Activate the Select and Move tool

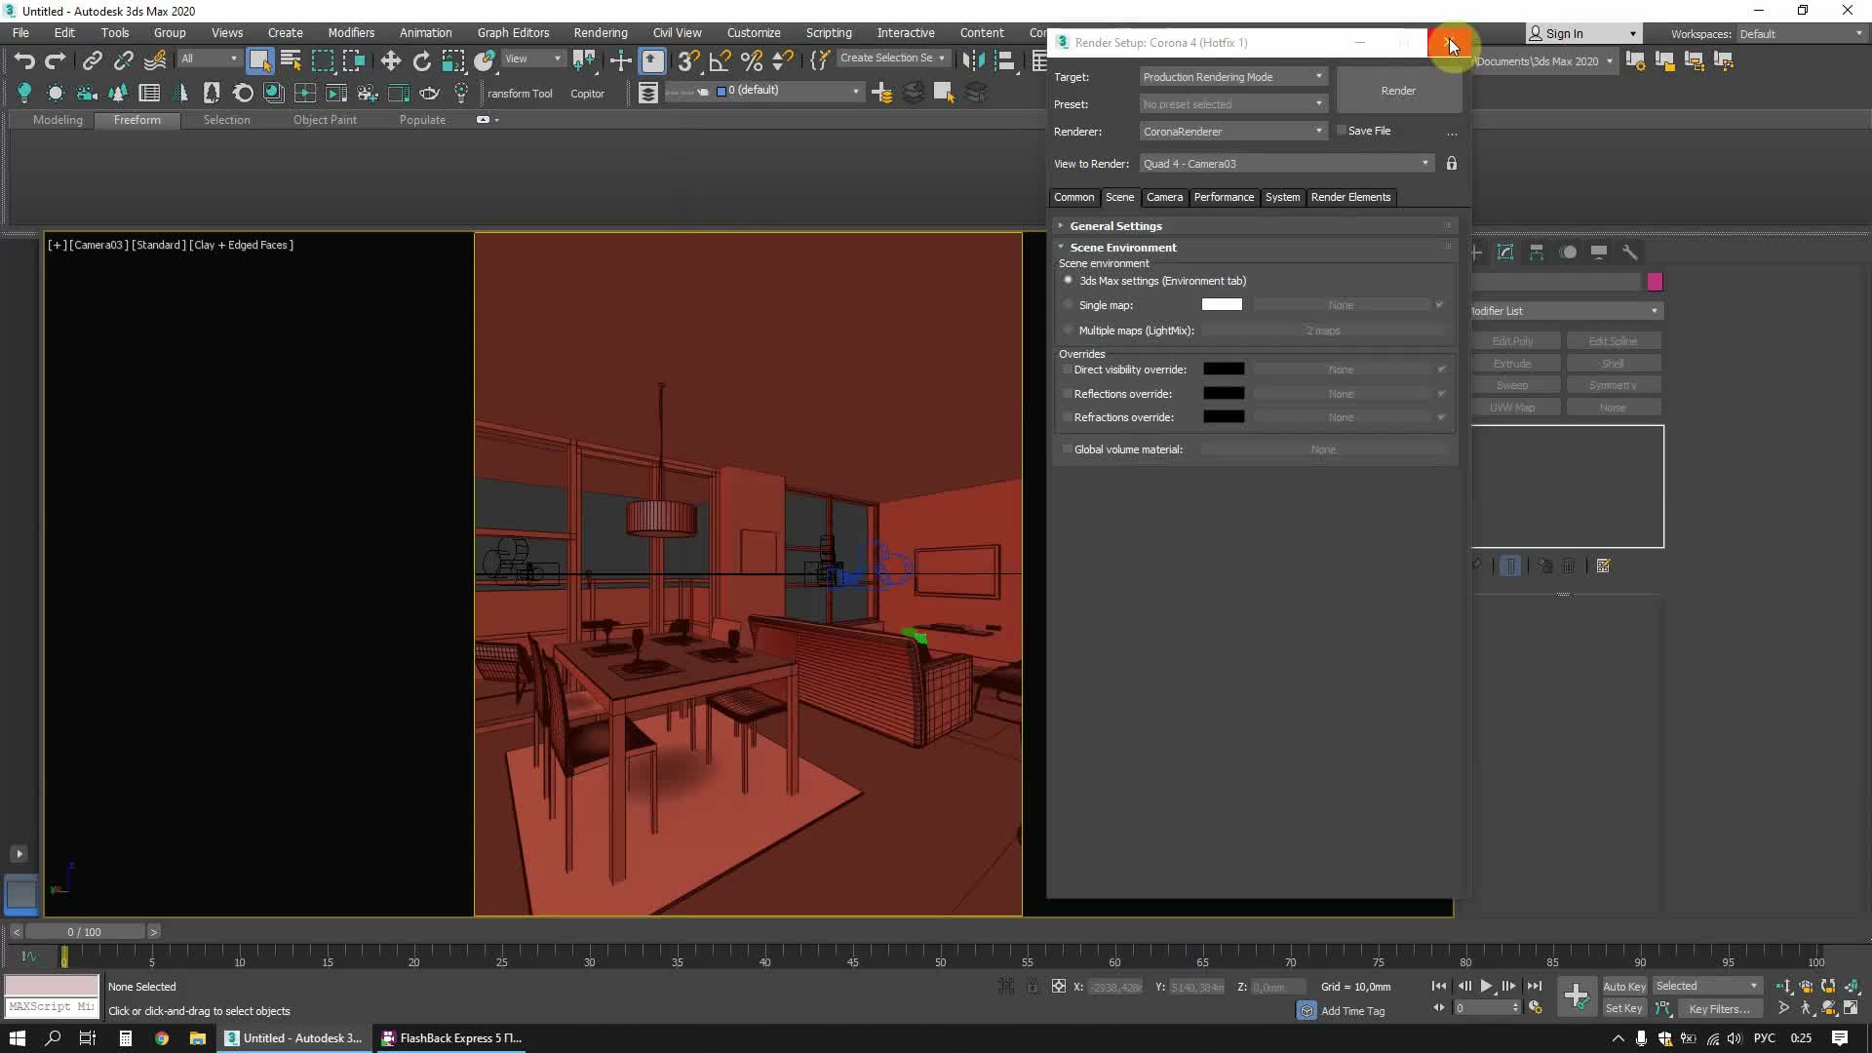[390, 60]
